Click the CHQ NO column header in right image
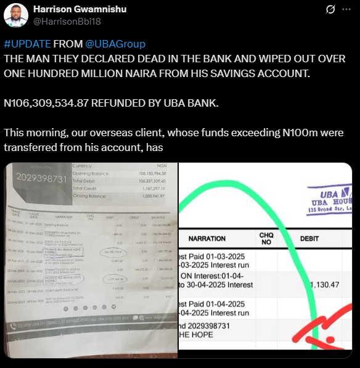Screen dimensions: 360x368 pos(266,239)
